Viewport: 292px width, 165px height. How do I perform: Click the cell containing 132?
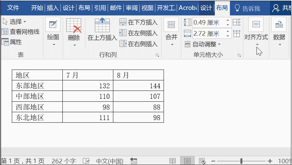[88, 86]
